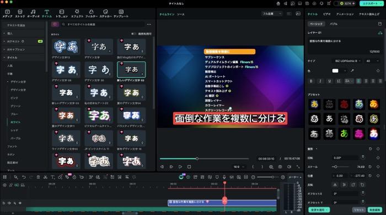Switch to the ビデオ tab in properties

(326, 14)
